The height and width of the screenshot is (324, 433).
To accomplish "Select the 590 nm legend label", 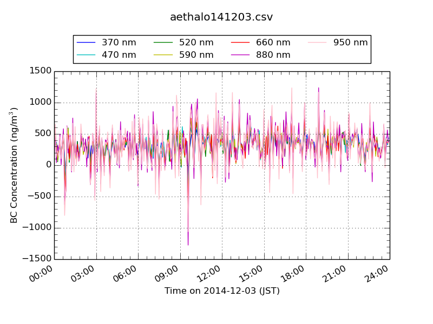I will click(196, 55).
